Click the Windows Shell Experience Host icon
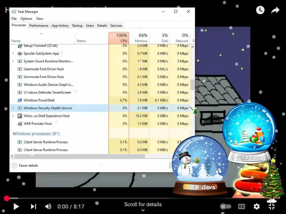The width and height of the screenshot is (286, 214). coord(20,116)
